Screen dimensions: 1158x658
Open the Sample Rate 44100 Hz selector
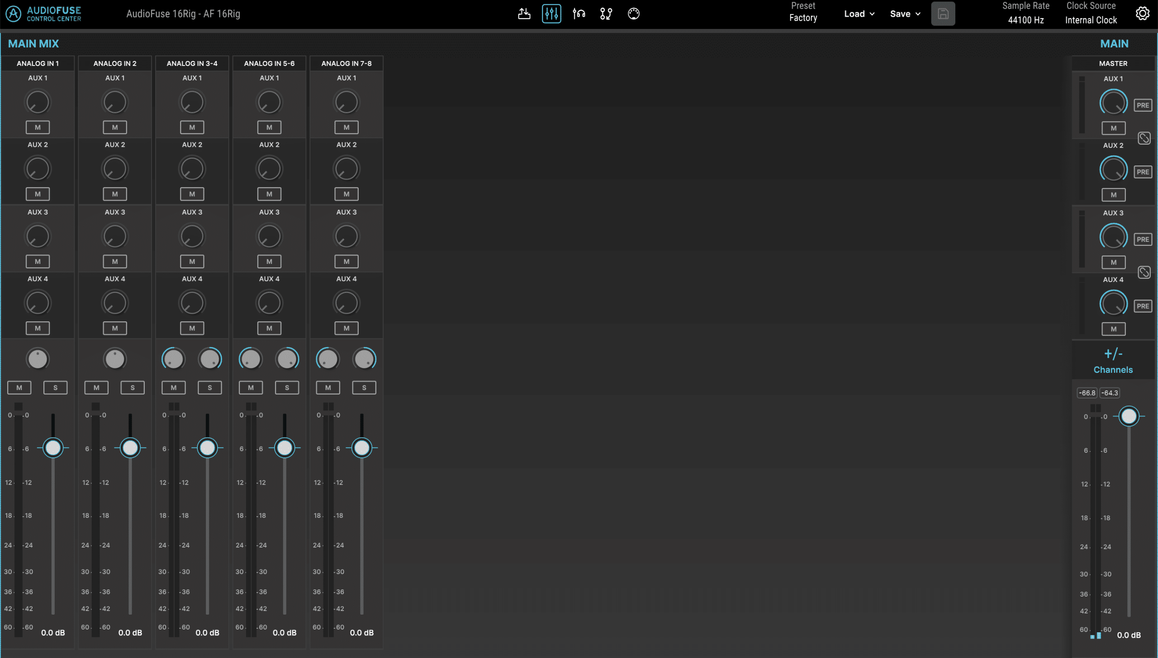(x=1026, y=13)
